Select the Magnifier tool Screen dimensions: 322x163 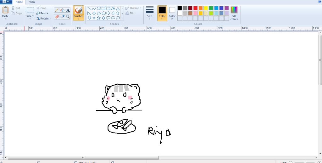click(x=68, y=17)
